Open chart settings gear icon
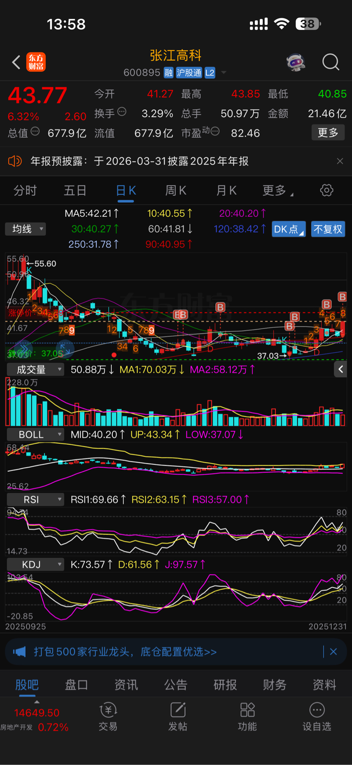Viewport: 352px width, 765px height. (326, 190)
